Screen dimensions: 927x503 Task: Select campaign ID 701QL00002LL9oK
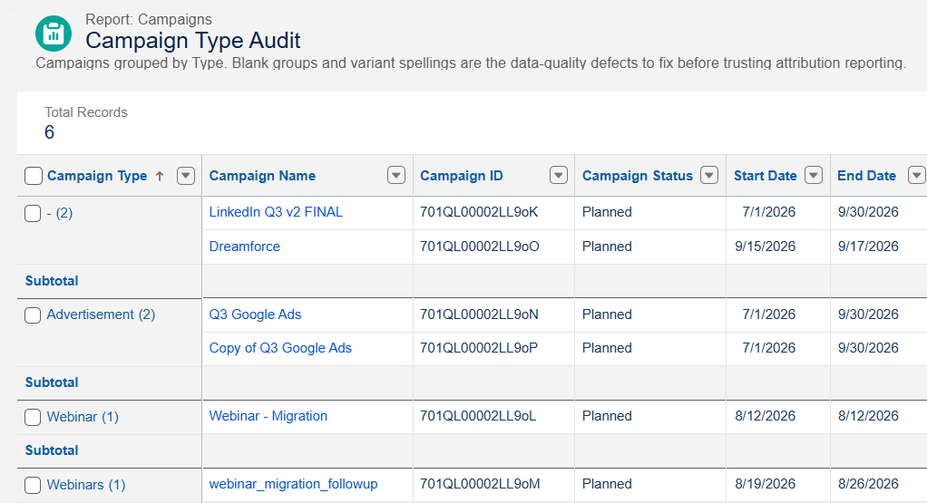(x=480, y=212)
